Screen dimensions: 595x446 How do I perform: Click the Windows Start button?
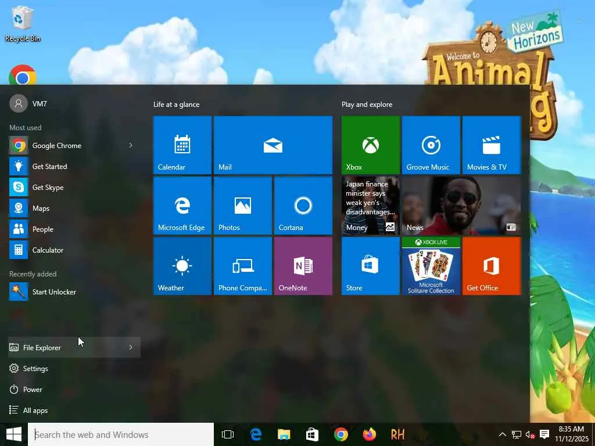(14, 434)
